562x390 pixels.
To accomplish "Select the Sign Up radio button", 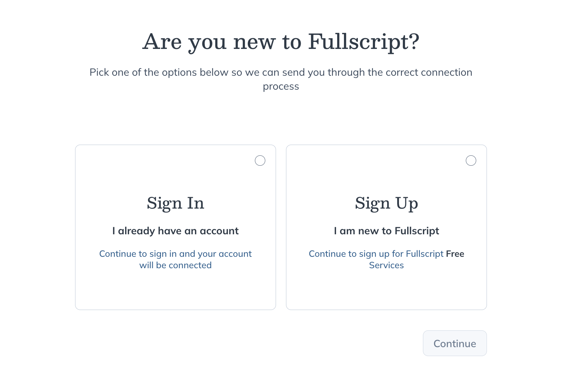I will tap(471, 161).
